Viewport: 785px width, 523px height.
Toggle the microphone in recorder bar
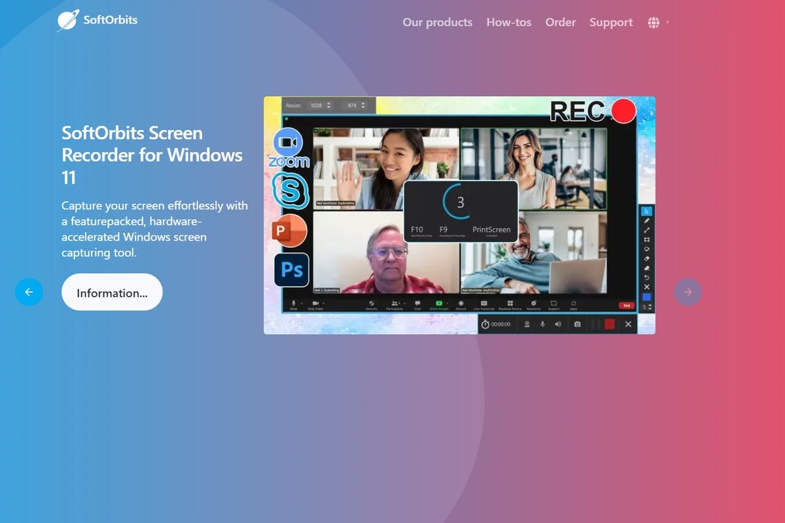tap(542, 324)
